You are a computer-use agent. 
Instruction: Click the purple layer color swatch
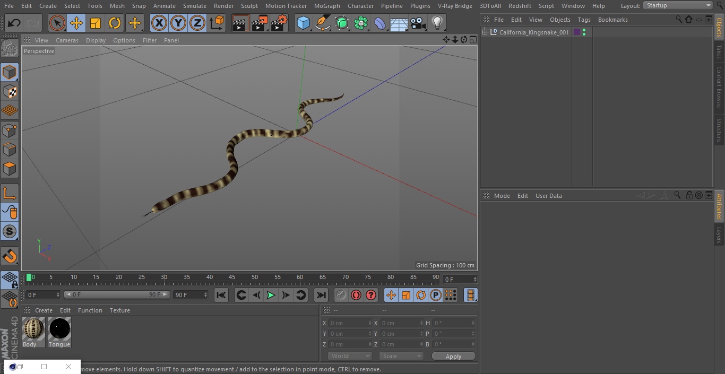click(577, 32)
